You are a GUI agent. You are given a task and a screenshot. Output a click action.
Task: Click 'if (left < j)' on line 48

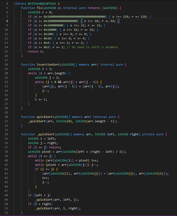(39, 195)
